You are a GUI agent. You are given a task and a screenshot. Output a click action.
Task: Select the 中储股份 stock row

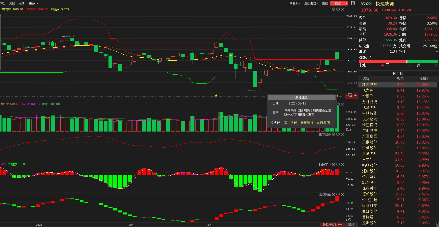[398, 148]
